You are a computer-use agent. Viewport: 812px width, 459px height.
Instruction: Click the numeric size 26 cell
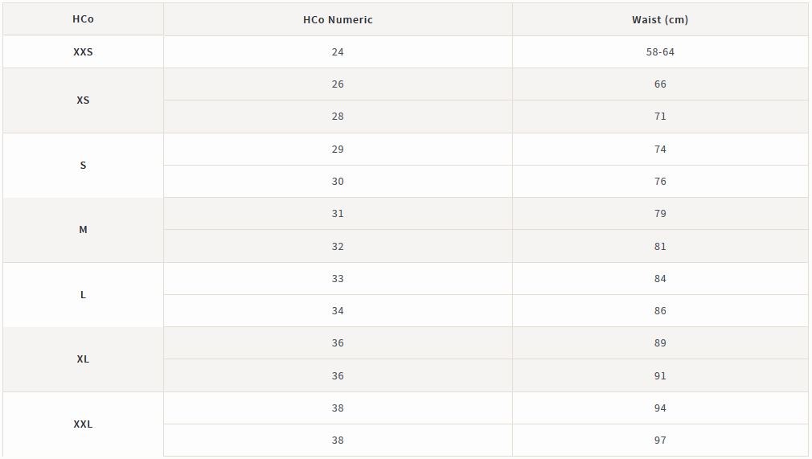point(338,84)
